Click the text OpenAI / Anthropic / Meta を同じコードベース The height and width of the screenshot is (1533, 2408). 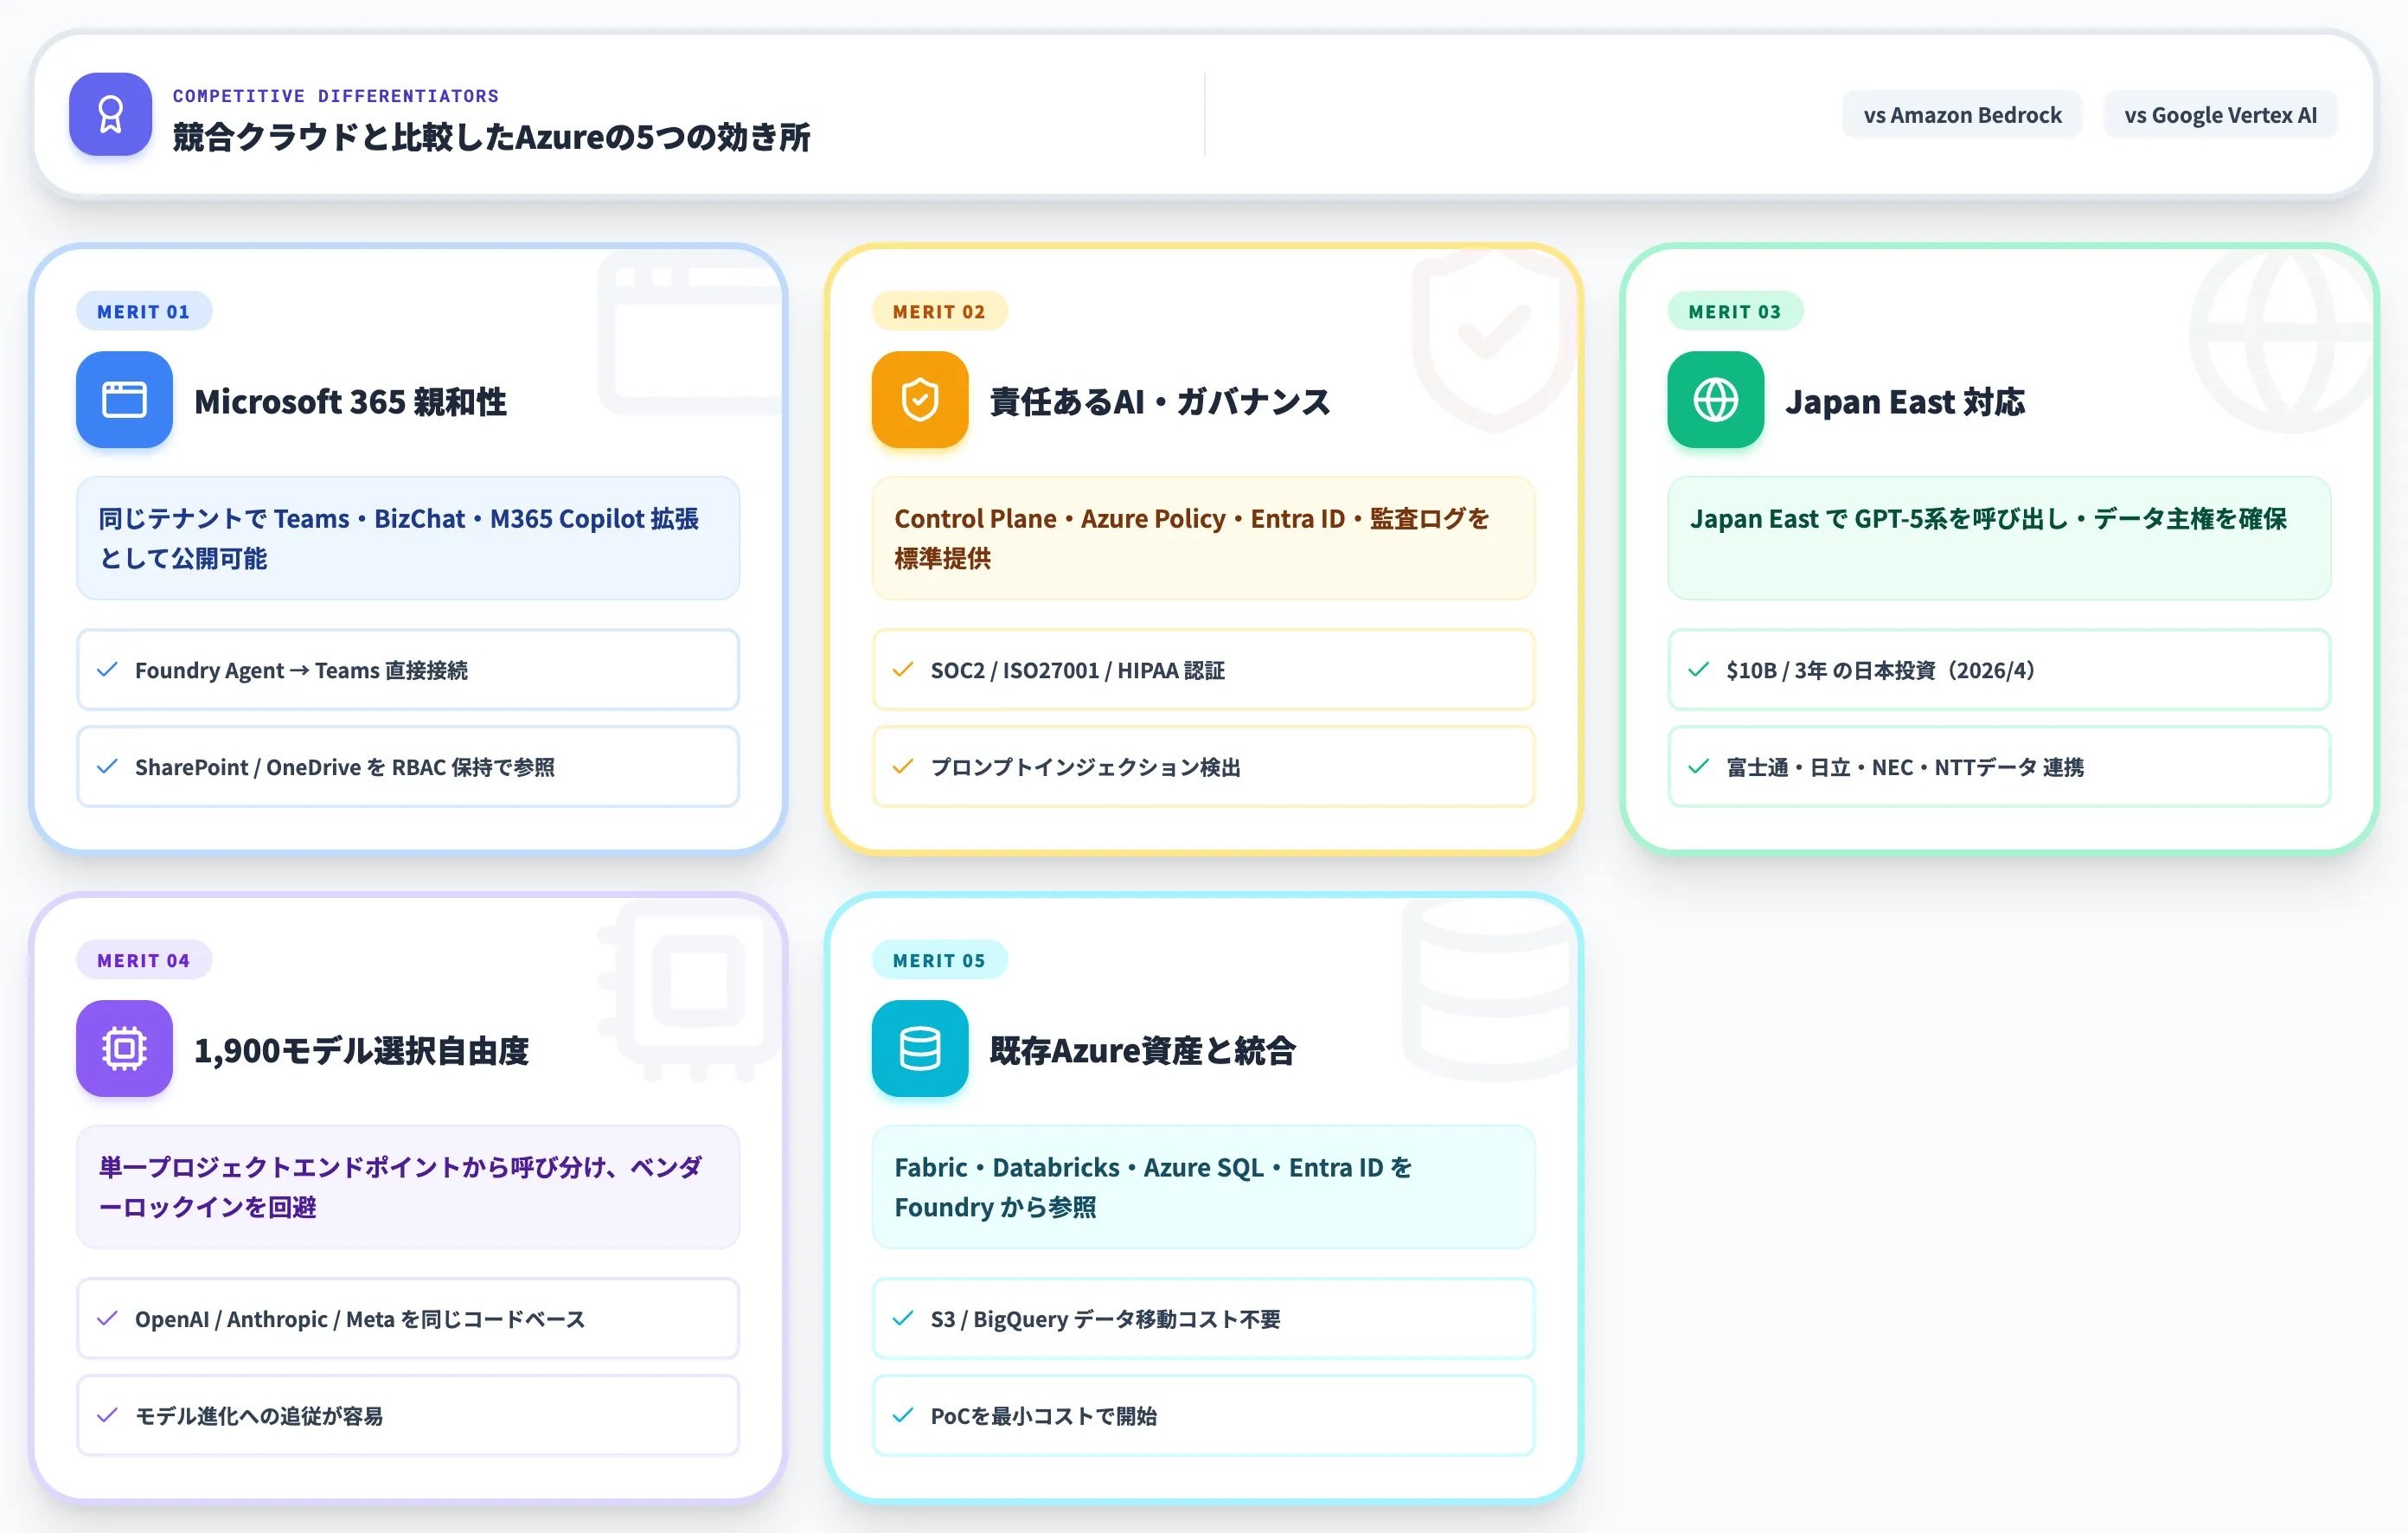point(360,1320)
